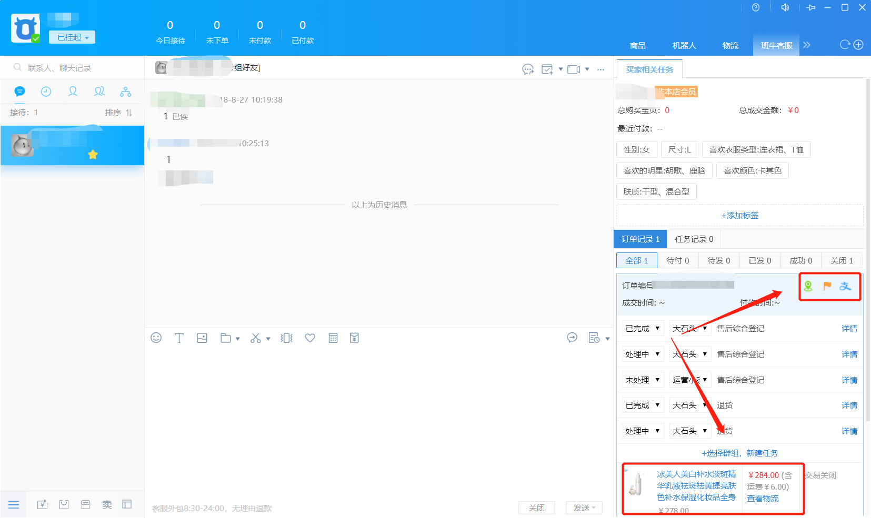Screen dimensions: 871x518
Task: Click the heart favorite icon
Action: point(310,338)
